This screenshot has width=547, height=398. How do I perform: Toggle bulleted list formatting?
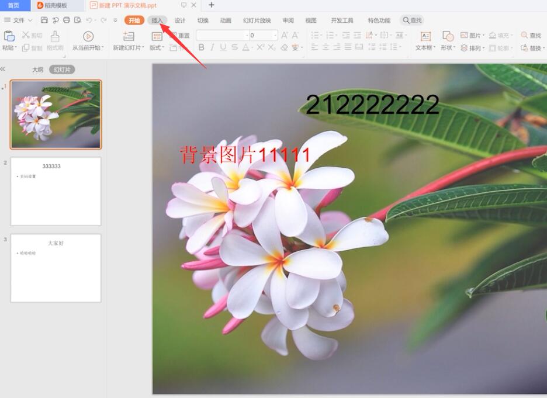[x=316, y=35]
